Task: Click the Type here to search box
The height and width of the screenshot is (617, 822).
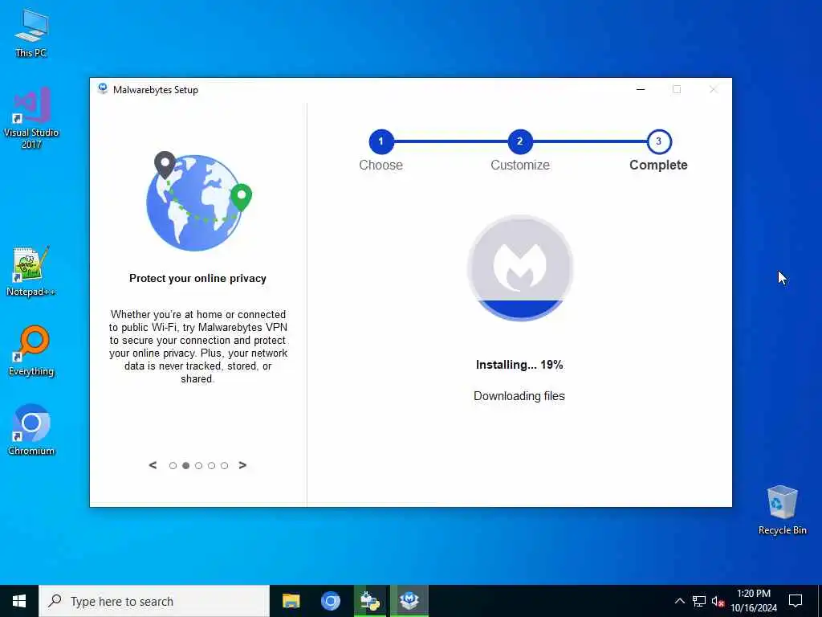Action: coord(154,601)
